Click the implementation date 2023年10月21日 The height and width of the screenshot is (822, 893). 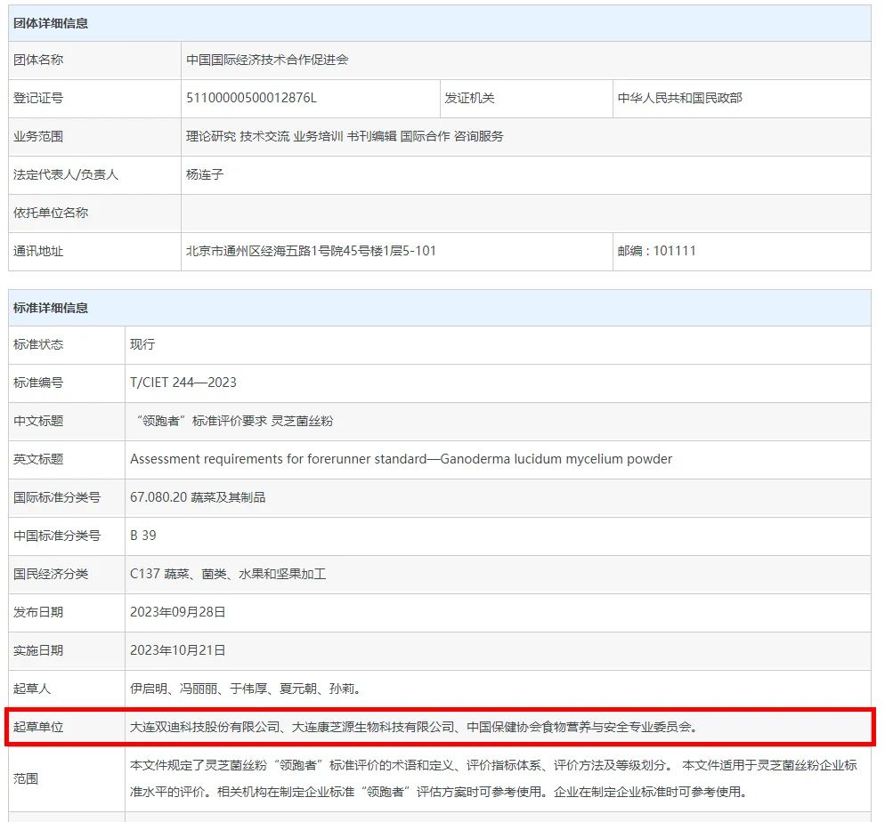178,650
